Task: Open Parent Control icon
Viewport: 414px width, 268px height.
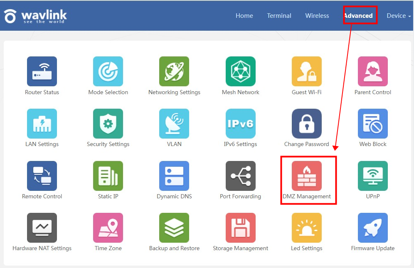Action: click(x=373, y=71)
